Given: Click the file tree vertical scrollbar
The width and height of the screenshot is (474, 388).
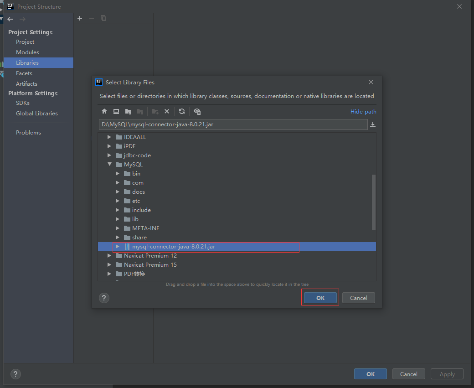Looking at the screenshot, I should [x=374, y=202].
